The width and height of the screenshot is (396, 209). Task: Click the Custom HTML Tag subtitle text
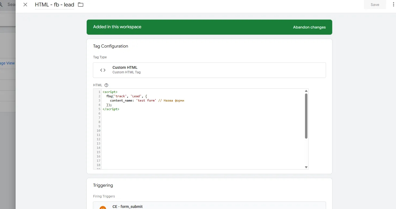pyautogui.click(x=127, y=72)
